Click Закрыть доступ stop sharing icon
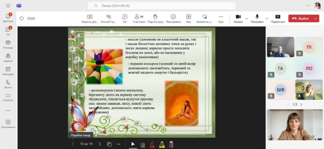The image size is (324, 149). point(90,18)
